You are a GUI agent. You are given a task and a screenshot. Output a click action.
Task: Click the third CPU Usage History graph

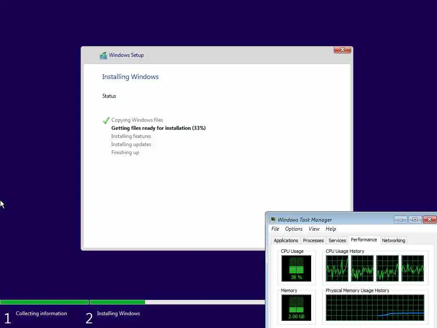click(387, 268)
